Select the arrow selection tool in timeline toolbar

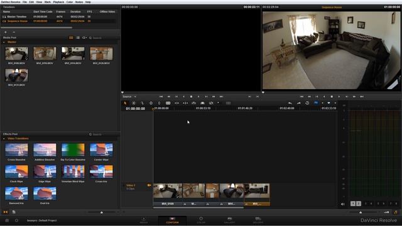point(125,103)
